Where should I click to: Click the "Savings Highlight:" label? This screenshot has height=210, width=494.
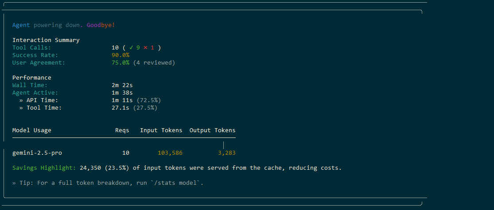point(44,168)
